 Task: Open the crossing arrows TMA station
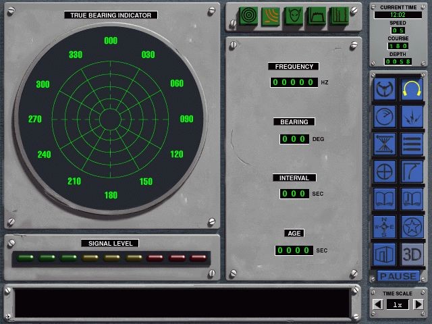[384, 144]
